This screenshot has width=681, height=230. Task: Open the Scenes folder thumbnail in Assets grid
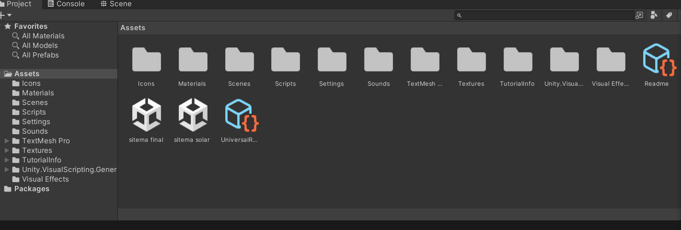239,59
